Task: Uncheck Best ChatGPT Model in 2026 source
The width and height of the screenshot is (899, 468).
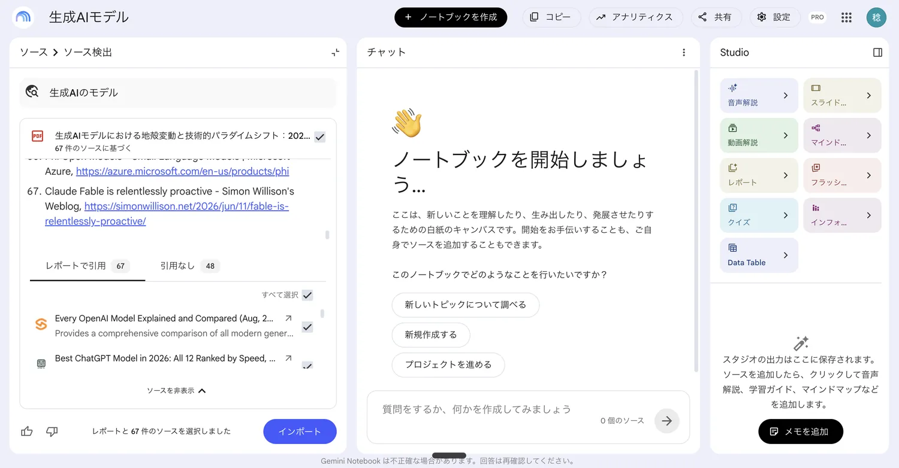Action: pos(307,365)
